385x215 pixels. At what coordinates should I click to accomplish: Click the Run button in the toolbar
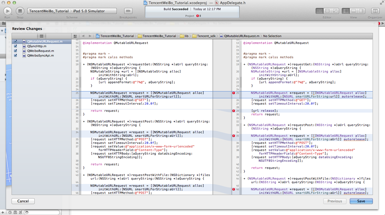(7, 11)
